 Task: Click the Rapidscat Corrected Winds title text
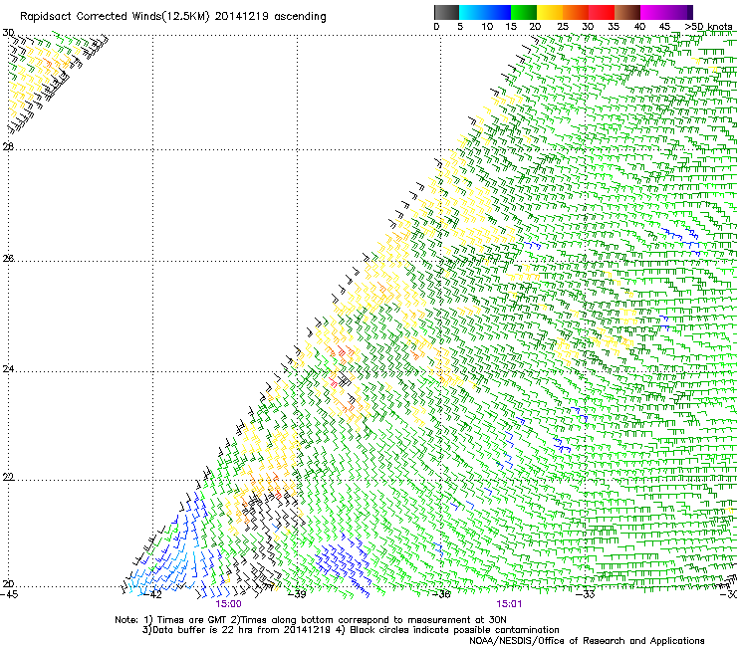[173, 17]
